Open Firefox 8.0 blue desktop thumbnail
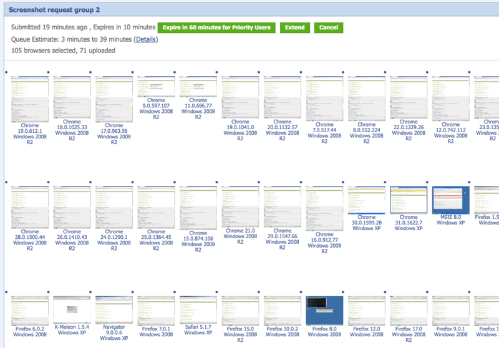Viewport: 499px width, 348px height. coord(324,311)
